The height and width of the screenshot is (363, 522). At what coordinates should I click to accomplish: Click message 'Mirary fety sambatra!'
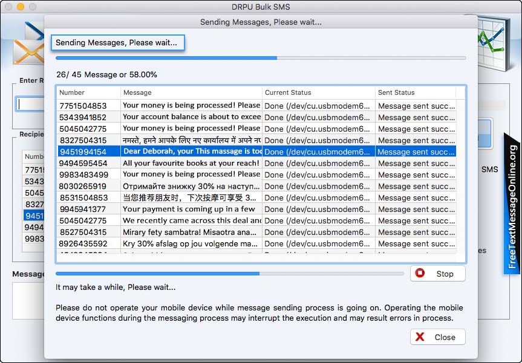[190, 232]
